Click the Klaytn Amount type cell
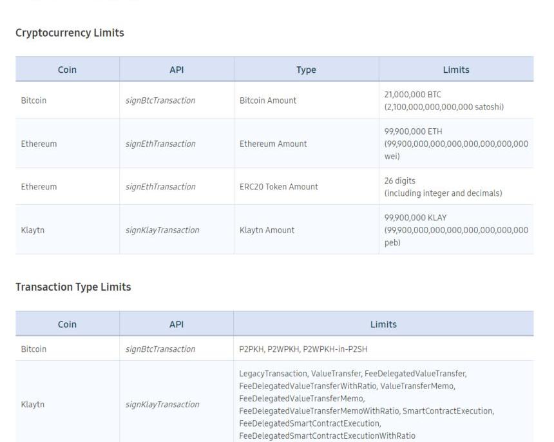Screen dimensions: 554x442 tap(267, 230)
